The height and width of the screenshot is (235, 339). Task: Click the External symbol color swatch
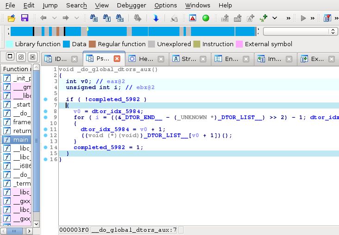point(239,44)
